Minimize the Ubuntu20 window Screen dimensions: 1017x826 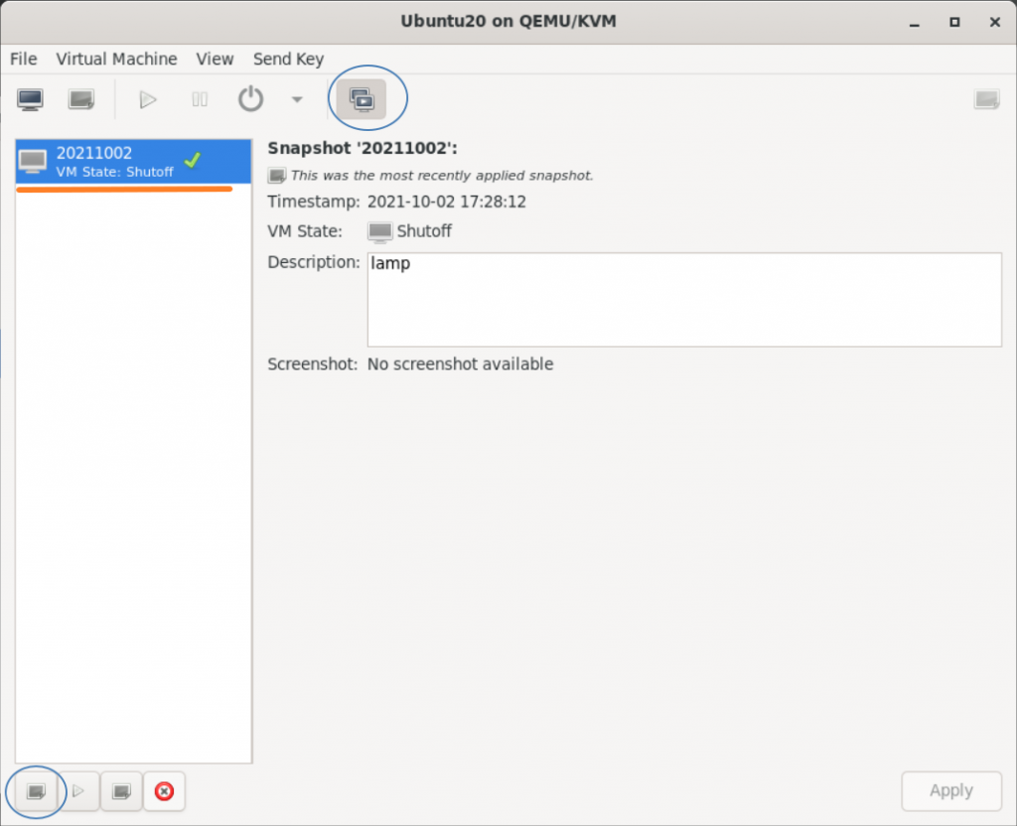(x=915, y=22)
